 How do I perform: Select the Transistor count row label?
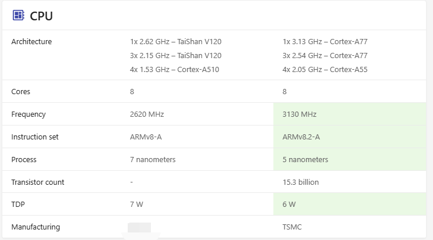point(38,182)
